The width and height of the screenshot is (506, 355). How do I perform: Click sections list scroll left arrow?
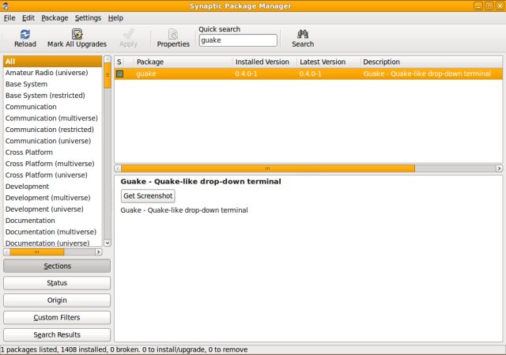click(x=6, y=251)
